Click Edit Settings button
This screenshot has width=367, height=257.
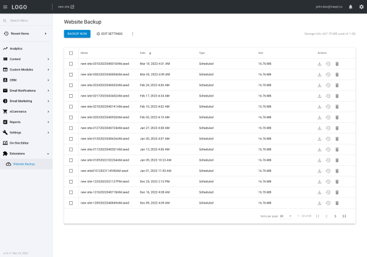pos(109,34)
